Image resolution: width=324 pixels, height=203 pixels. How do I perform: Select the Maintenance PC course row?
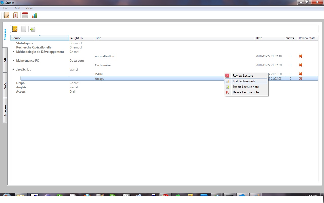27,61
